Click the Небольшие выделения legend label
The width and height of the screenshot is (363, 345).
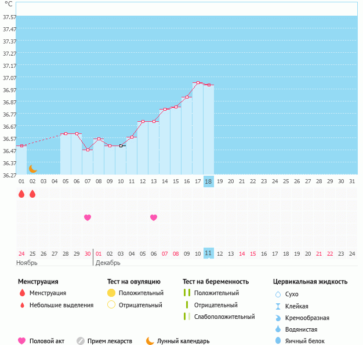(x=61, y=305)
